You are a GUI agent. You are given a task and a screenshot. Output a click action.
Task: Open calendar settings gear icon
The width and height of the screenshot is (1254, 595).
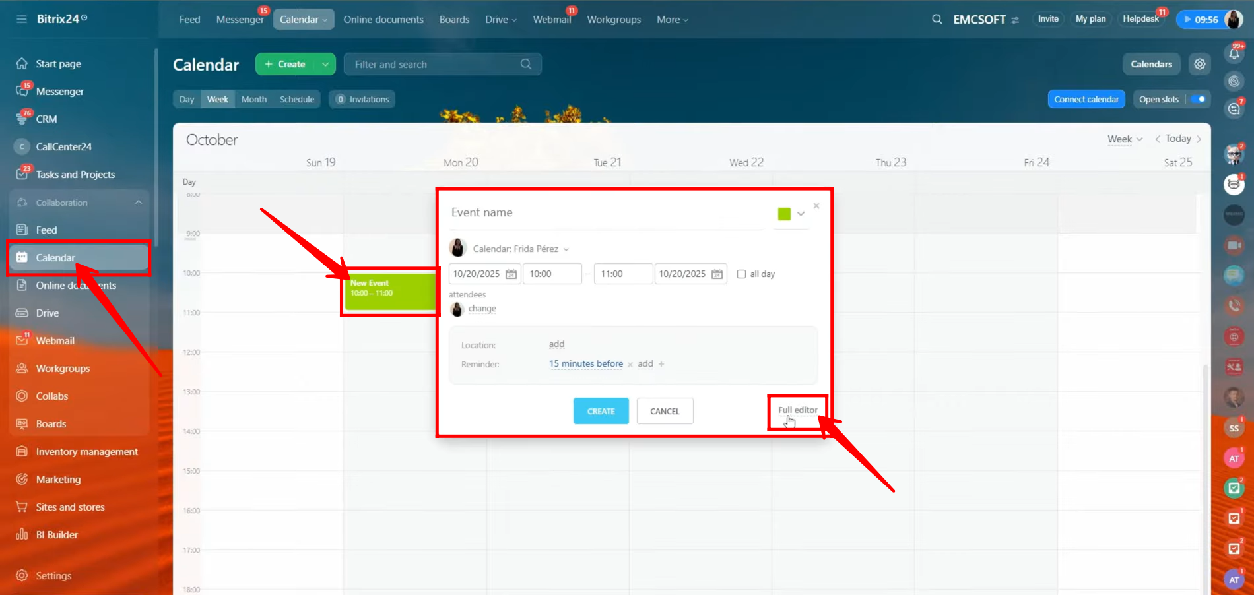point(1199,64)
